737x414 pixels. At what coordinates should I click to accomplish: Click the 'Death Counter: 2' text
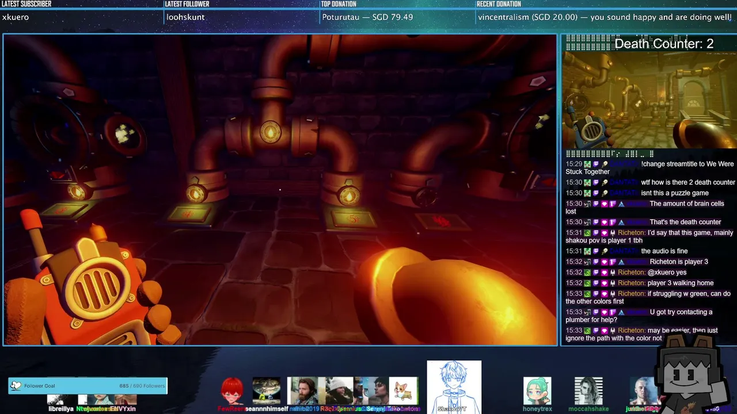click(x=664, y=44)
